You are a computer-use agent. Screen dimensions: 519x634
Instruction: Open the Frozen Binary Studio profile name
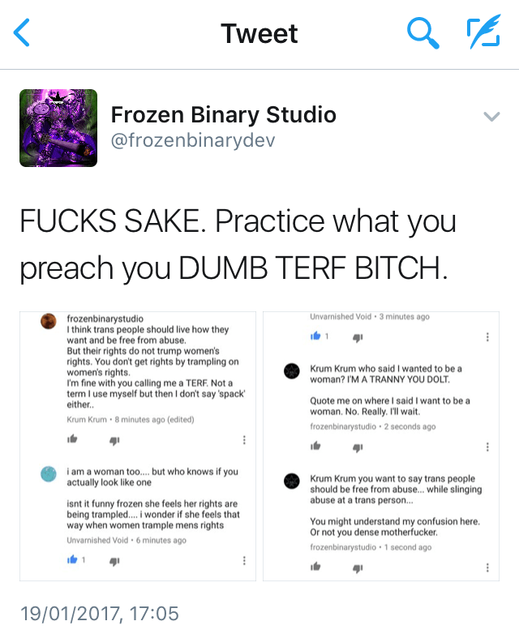tap(223, 114)
